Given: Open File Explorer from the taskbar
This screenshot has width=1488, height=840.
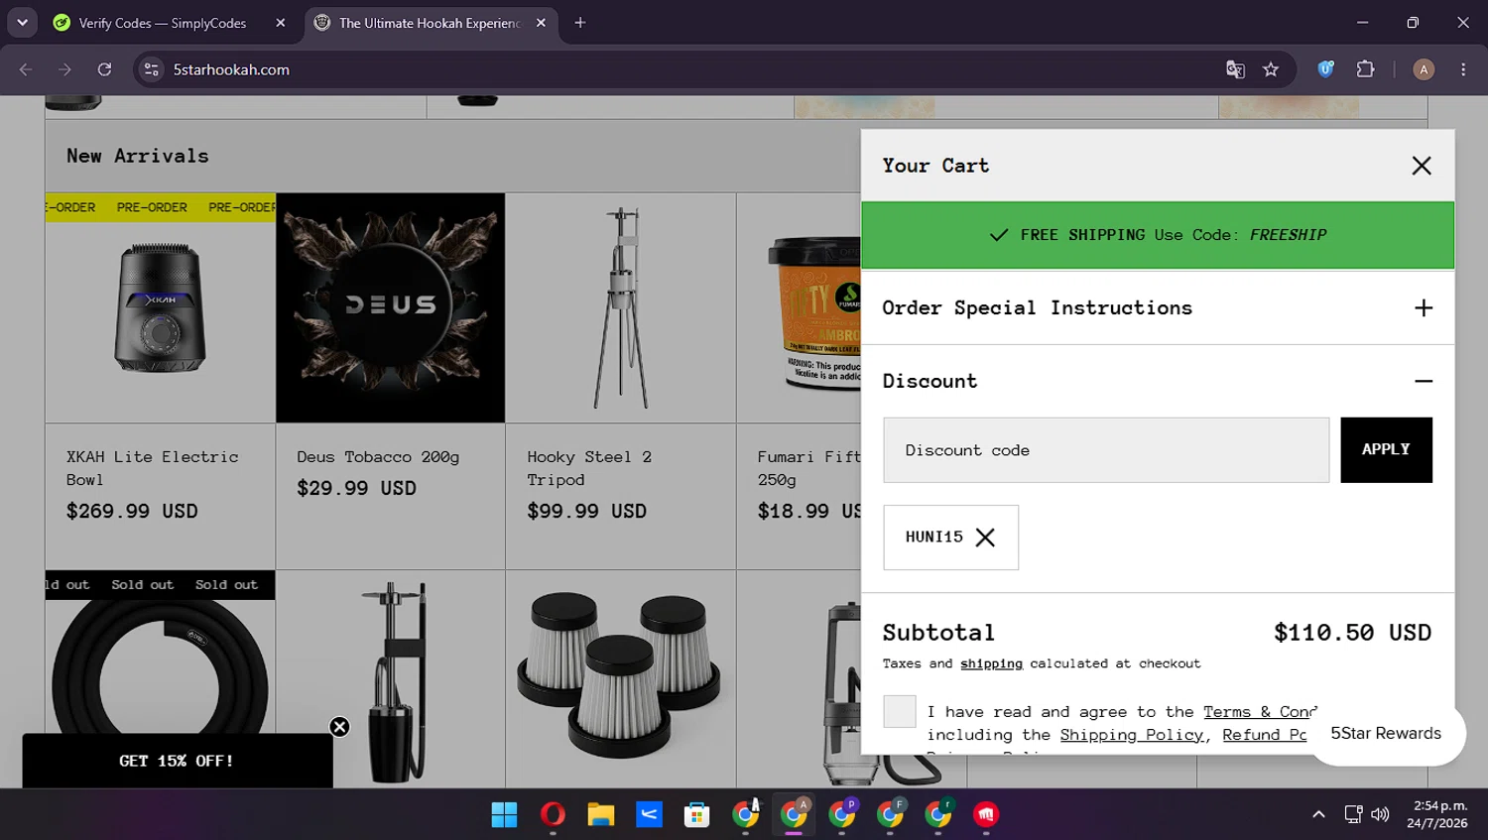Looking at the screenshot, I should click(601, 814).
